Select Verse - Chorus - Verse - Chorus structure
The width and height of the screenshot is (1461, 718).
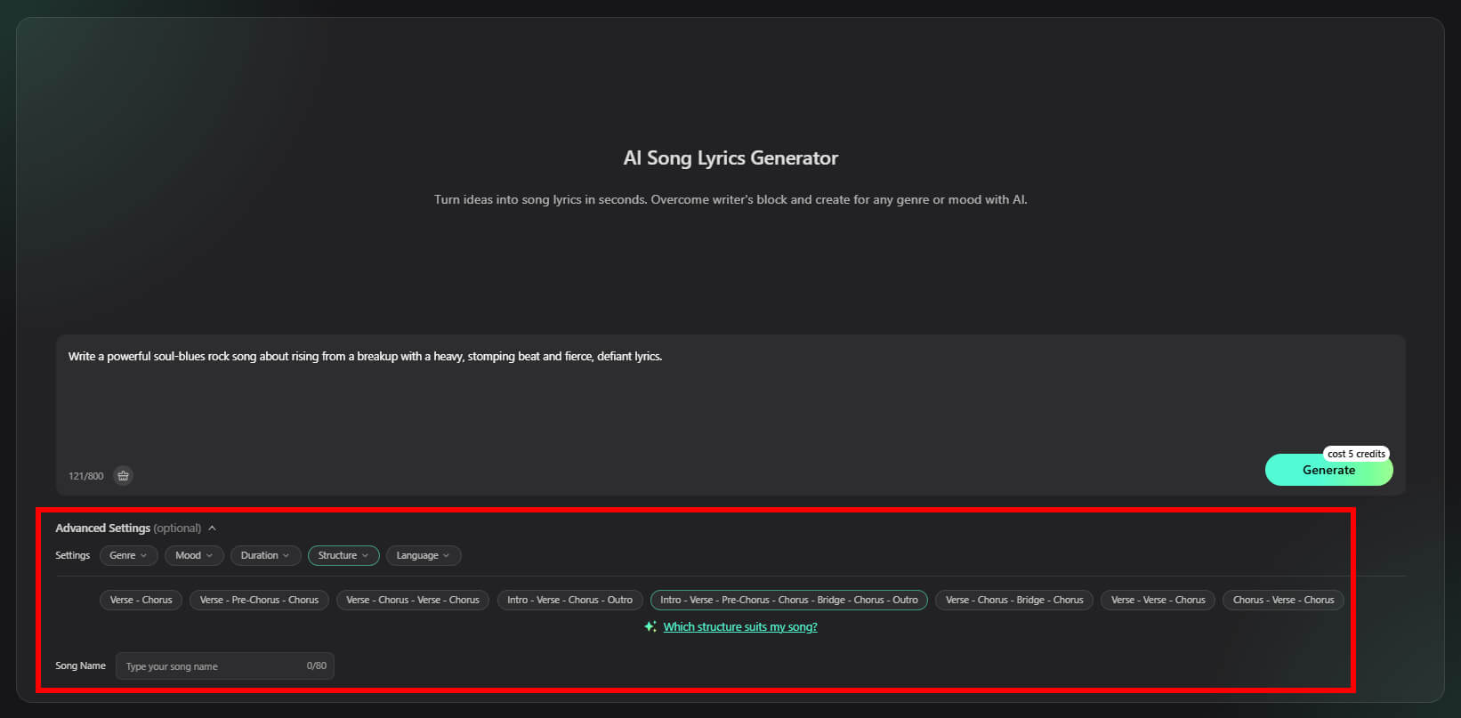tap(413, 600)
